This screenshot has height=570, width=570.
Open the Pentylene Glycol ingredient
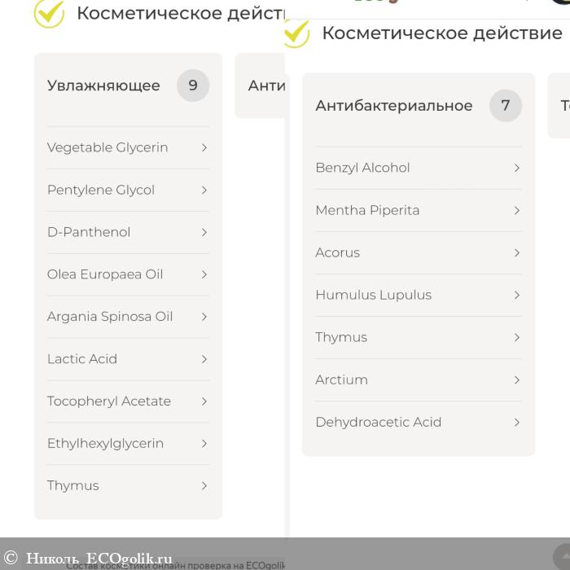pyautogui.click(x=101, y=190)
